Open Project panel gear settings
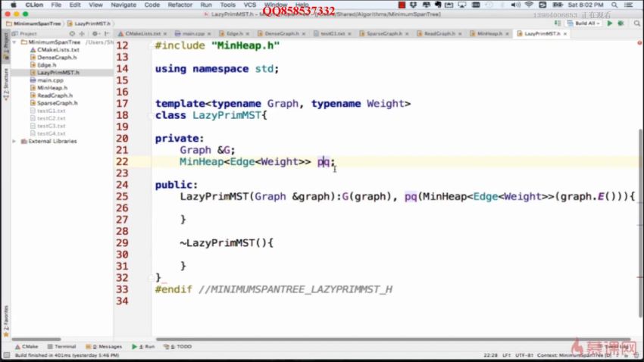The height and width of the screenshot is (362, 644). click(96, 34)
